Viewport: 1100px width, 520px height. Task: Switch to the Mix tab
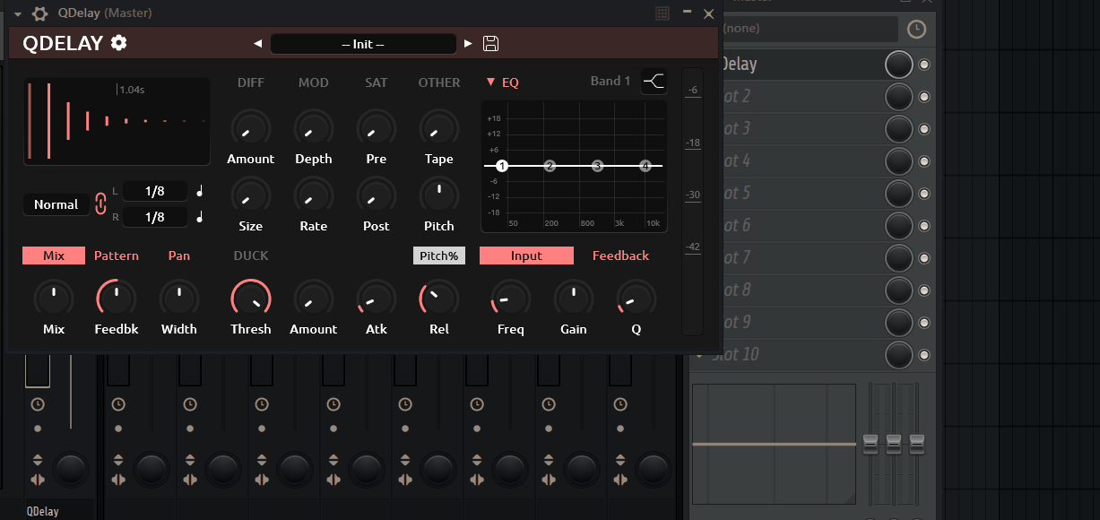54,256
